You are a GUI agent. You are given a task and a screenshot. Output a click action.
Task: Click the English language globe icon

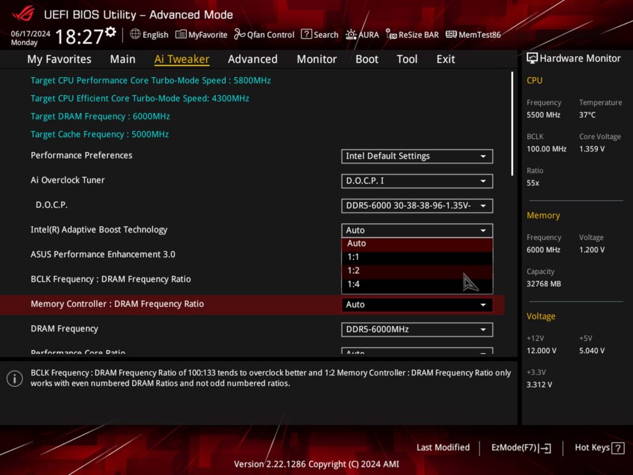click(x=135, y=35)
